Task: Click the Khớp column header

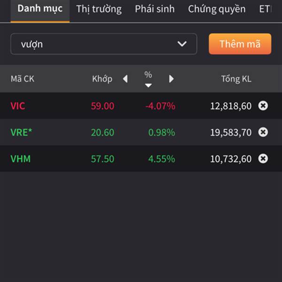Action: click(x=102, y=79)
